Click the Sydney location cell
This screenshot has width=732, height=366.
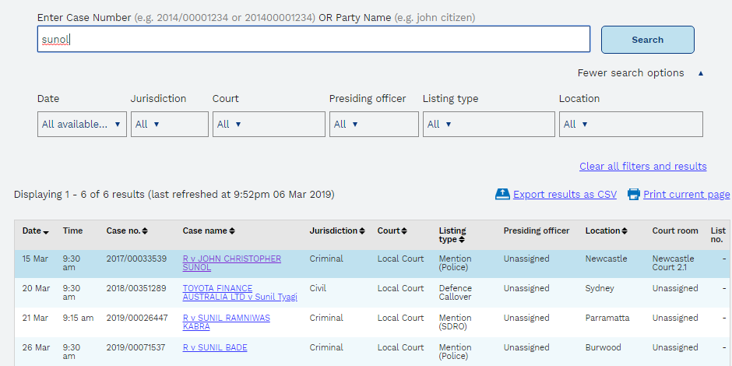pyautogui.click(x=600, y=288)
